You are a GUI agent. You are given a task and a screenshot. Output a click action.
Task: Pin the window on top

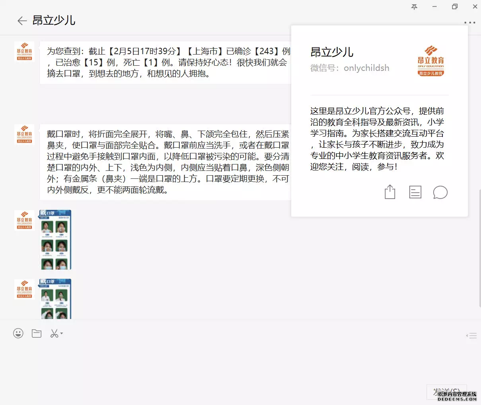414,7
